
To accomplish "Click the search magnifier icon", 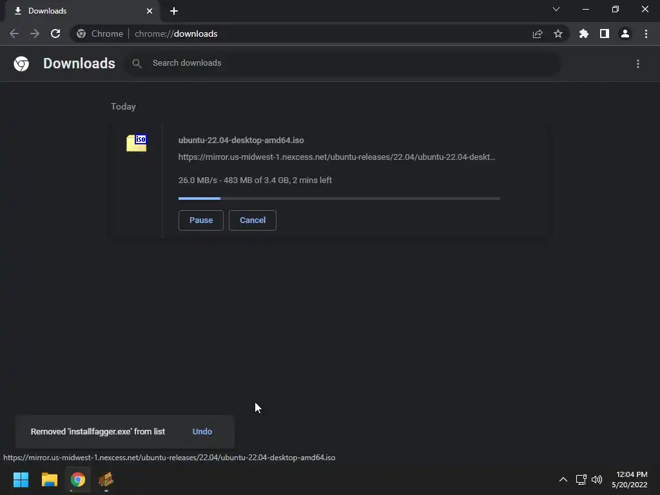I will pyautogui.click(x=137, y=63).
